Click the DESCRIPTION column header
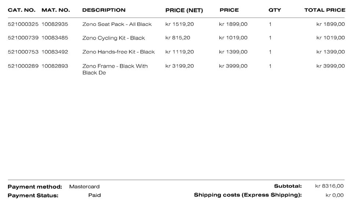Viewport: 352px width, 207px height. pos(104,10)
